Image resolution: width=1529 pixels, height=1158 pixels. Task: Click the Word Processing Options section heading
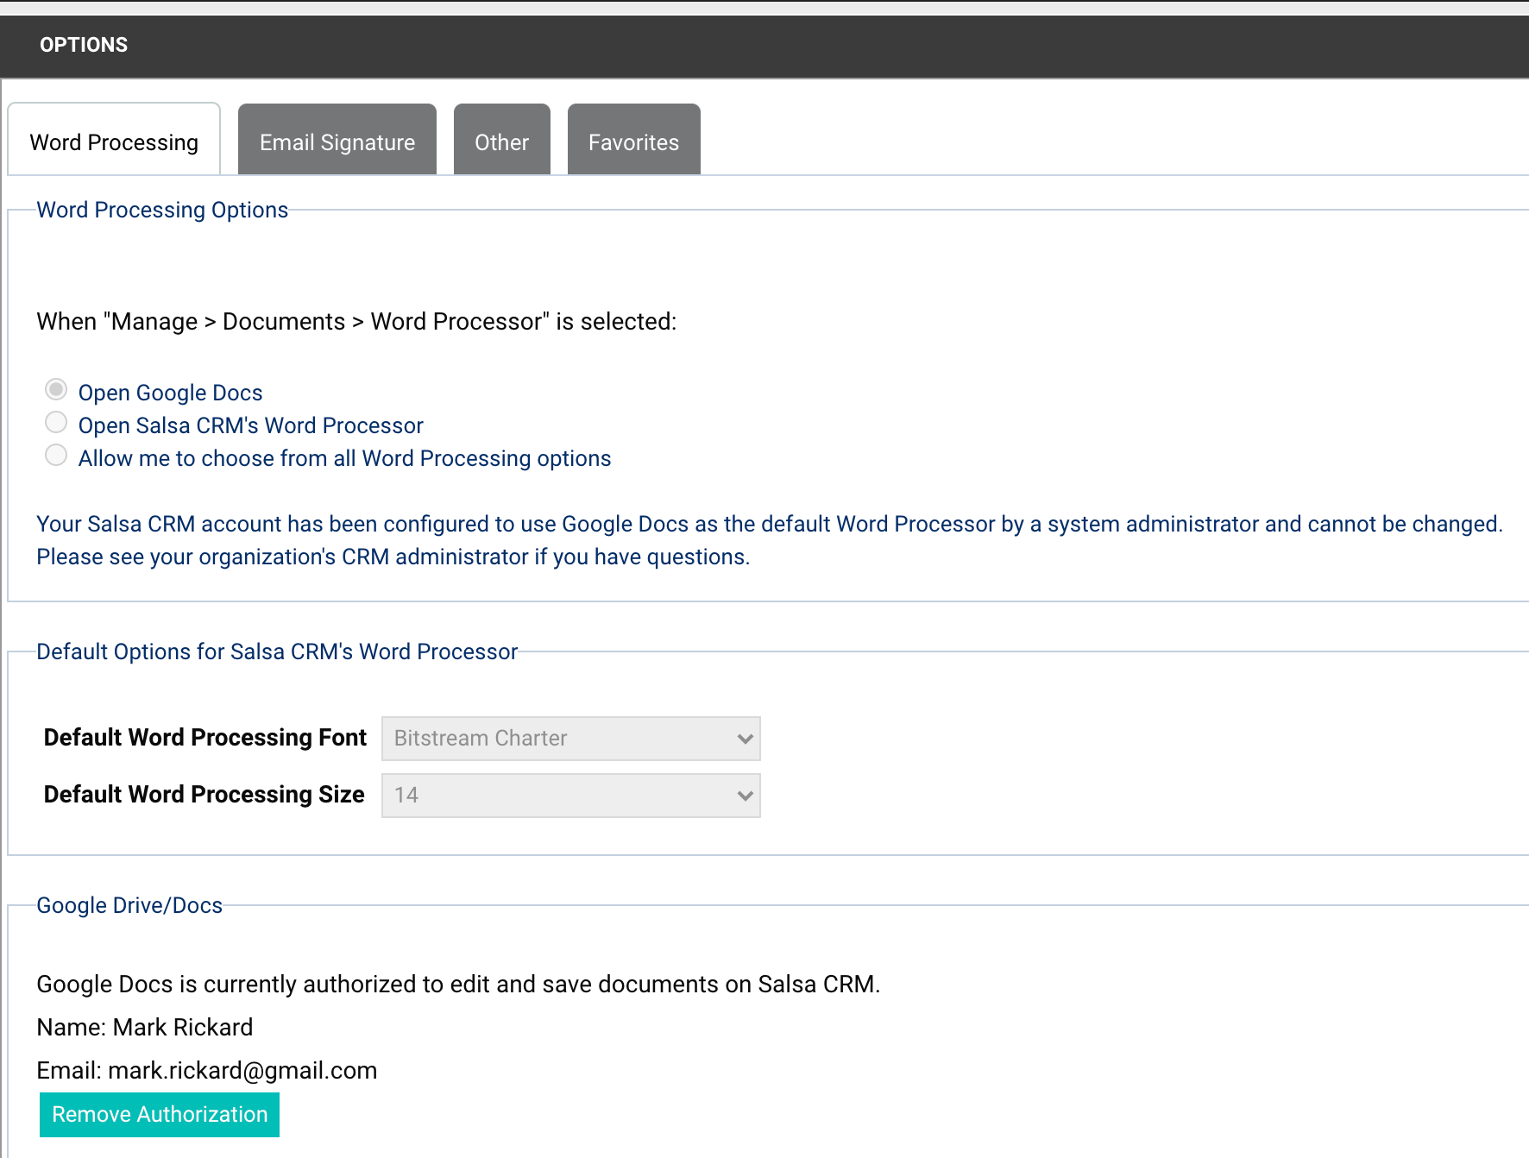tap(162, 210)
